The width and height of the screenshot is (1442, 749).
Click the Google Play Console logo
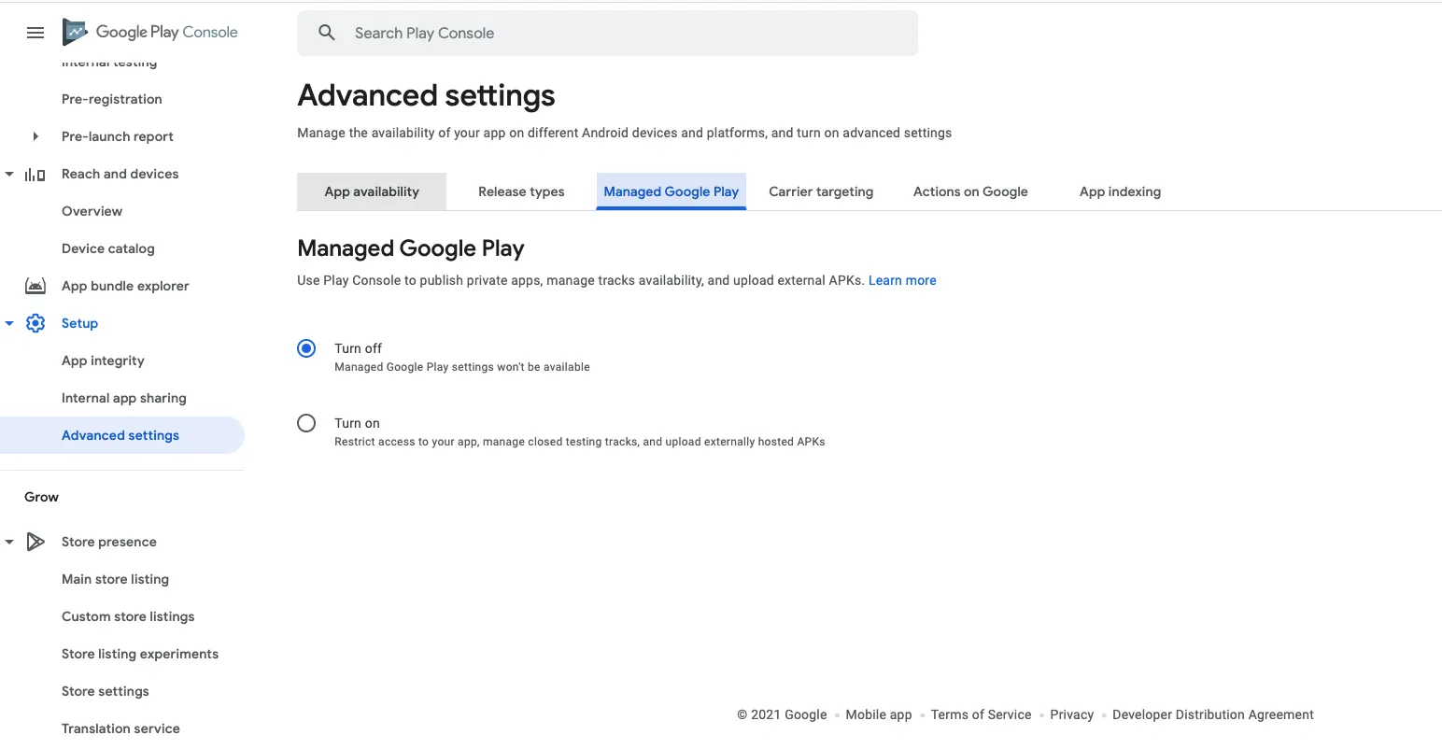[x=150, y=32]
